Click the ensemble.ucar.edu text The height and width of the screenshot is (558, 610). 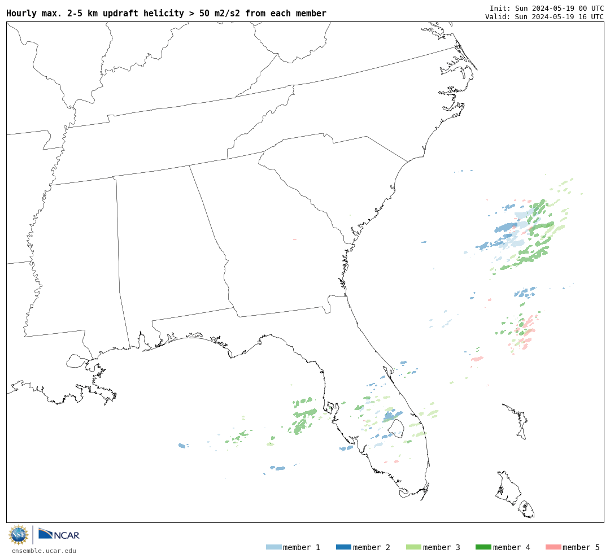tap(44, 551)
